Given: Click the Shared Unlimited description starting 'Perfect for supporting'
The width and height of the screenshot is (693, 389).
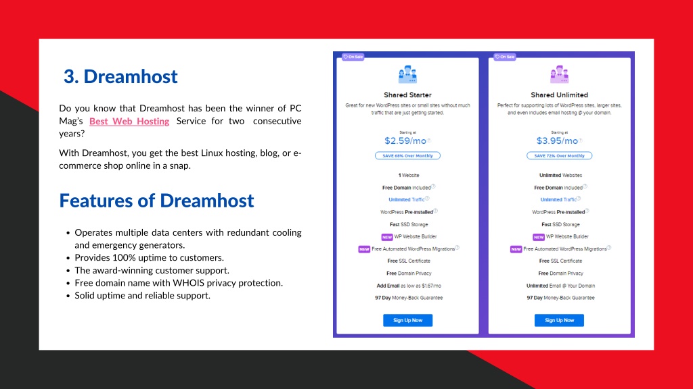Looking at the screenshot, I should click(559, 109).
